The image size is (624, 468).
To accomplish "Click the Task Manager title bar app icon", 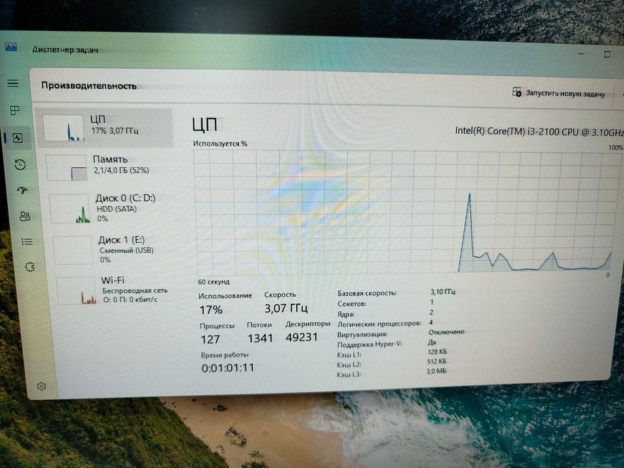I will [11, 47].
